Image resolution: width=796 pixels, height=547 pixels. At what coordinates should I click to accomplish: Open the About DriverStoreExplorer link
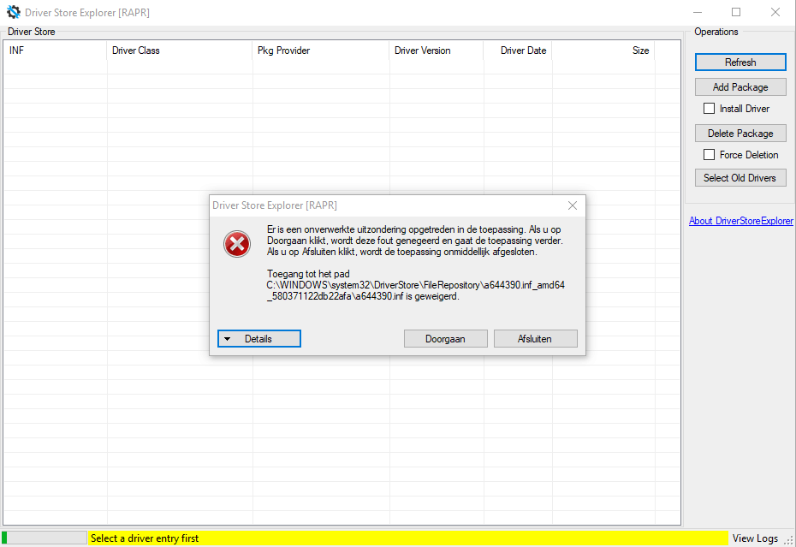[740, 221]
